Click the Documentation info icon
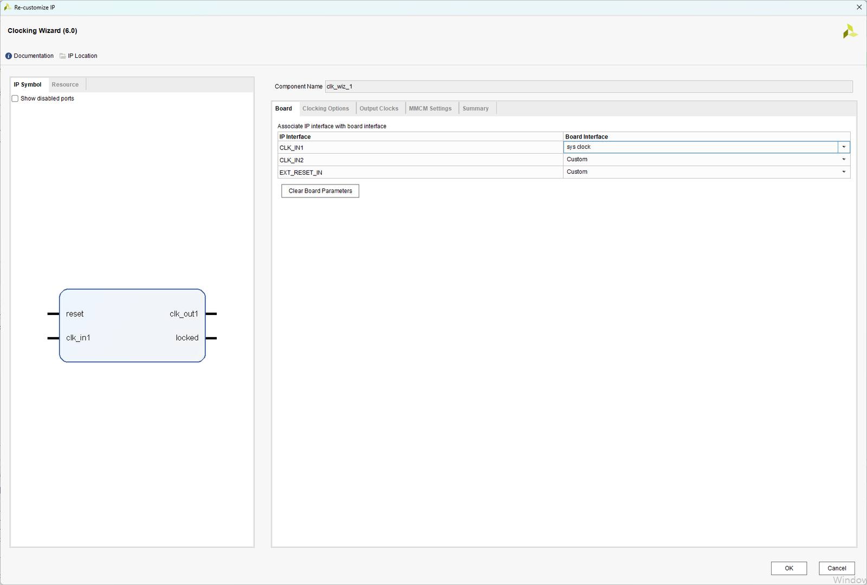Screen dimensions: 867x585 click(x=9, y=56)
